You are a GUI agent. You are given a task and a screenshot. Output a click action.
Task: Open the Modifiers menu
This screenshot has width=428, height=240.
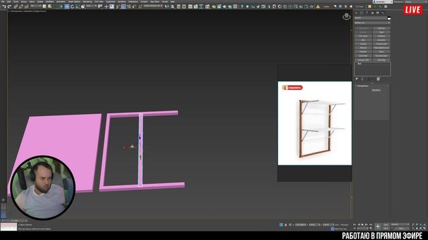coord(49,1)
